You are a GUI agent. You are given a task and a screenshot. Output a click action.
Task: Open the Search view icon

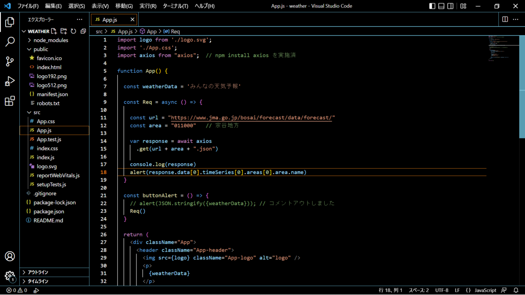(10, 42)
